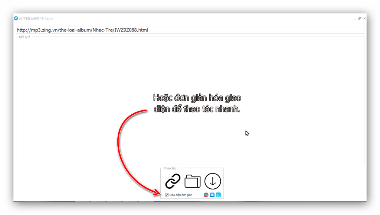Screen dimensions: 380x215
Task: Click the colorful round disc icon
Action: (x=206, y=195)
